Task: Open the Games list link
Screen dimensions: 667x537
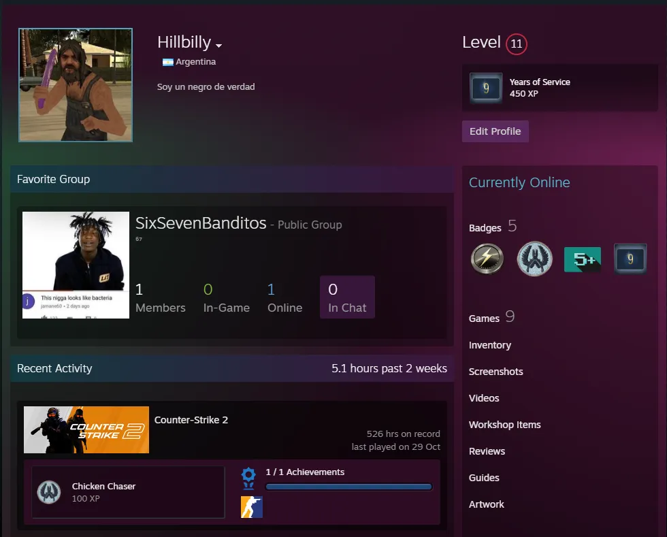Action: tap(491, 317)
